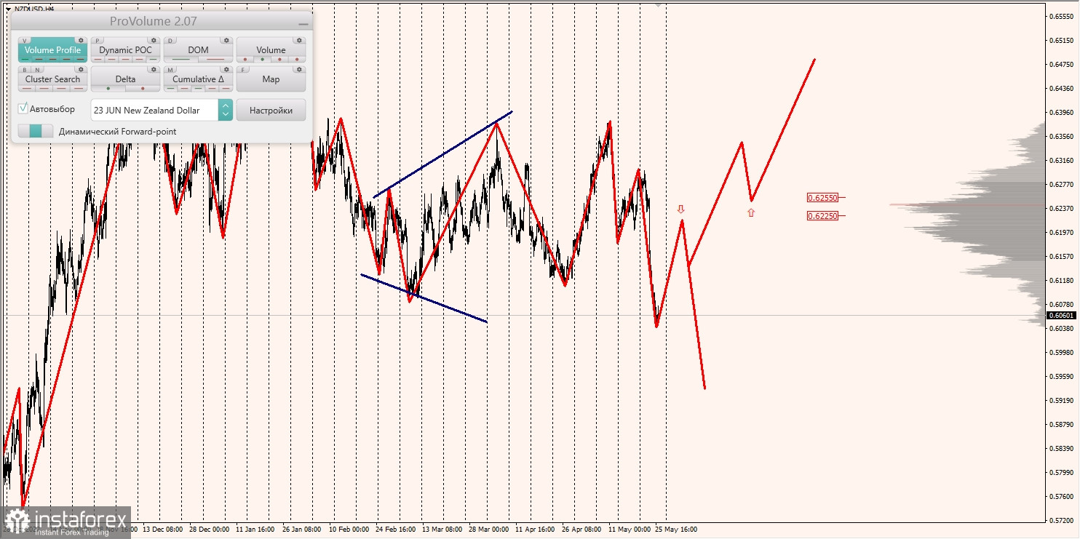
Task: Toggle the Динамический Forward-point switch
Action: pos(36,131)
